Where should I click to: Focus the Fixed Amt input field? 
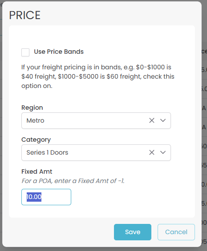[46, 197]
